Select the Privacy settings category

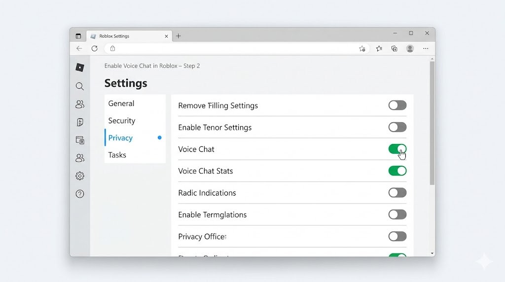coord(135,138)
